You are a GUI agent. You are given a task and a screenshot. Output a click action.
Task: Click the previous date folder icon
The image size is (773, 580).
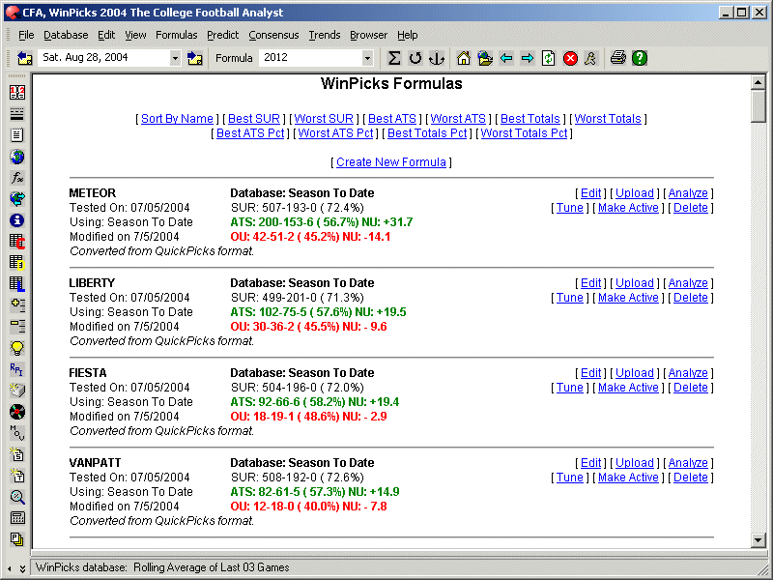(24, 58)
